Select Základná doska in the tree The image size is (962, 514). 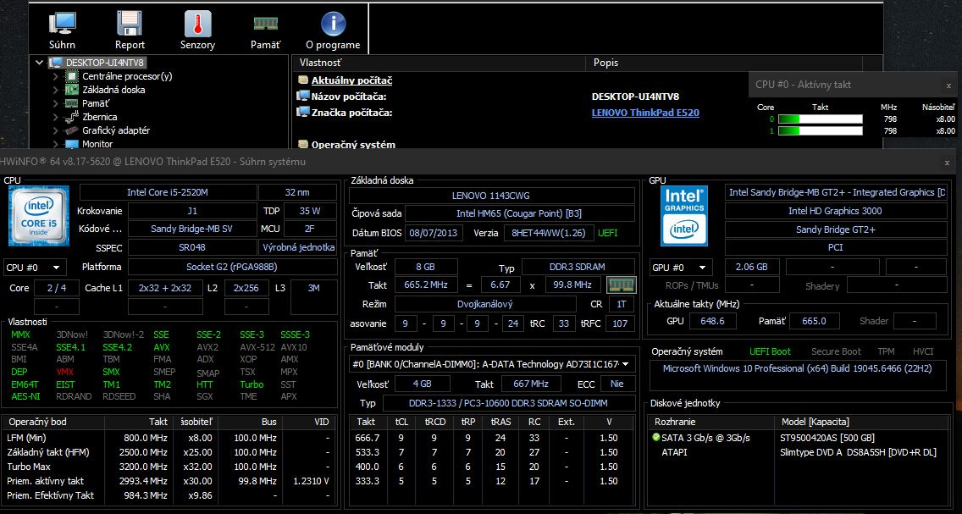coord(113,90)
